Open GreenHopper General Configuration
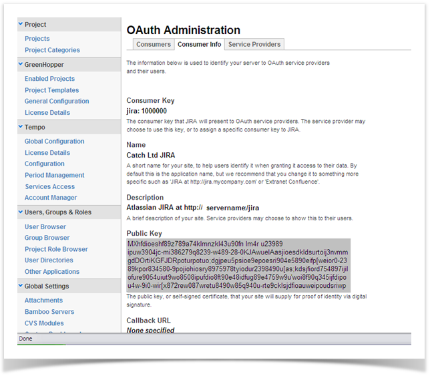Screen dimensions: 434x378 57,102
